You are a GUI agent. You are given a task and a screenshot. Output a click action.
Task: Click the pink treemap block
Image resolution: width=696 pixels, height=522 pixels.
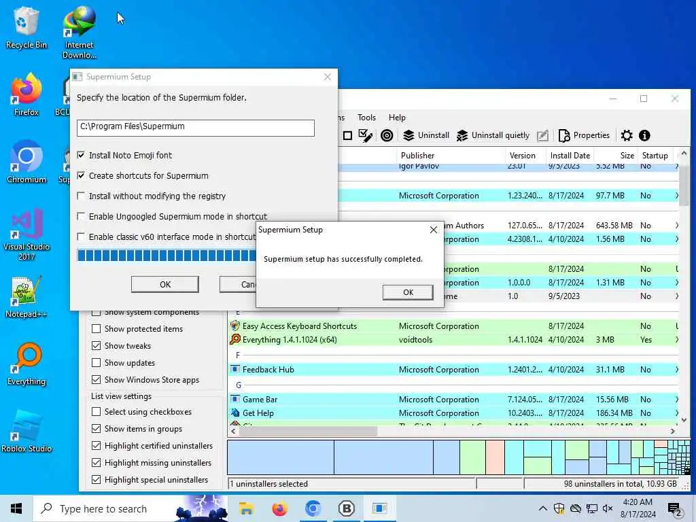[495, 457]
